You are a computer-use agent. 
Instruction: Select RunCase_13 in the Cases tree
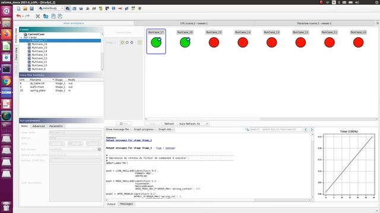[x=39, y=55]
